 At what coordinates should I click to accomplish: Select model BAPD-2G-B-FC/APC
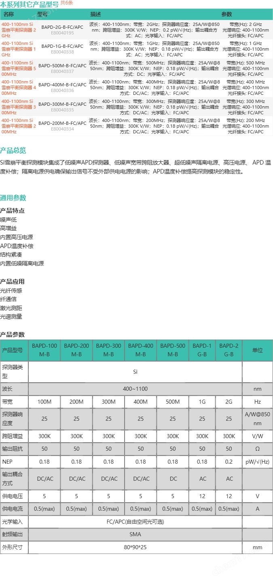click(x=62, y=27)
